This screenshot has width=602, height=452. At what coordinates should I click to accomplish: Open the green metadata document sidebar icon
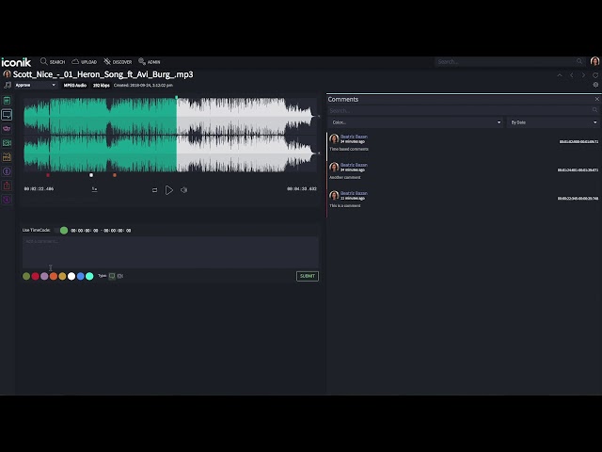pyautogui.click(x=7, y=101)
